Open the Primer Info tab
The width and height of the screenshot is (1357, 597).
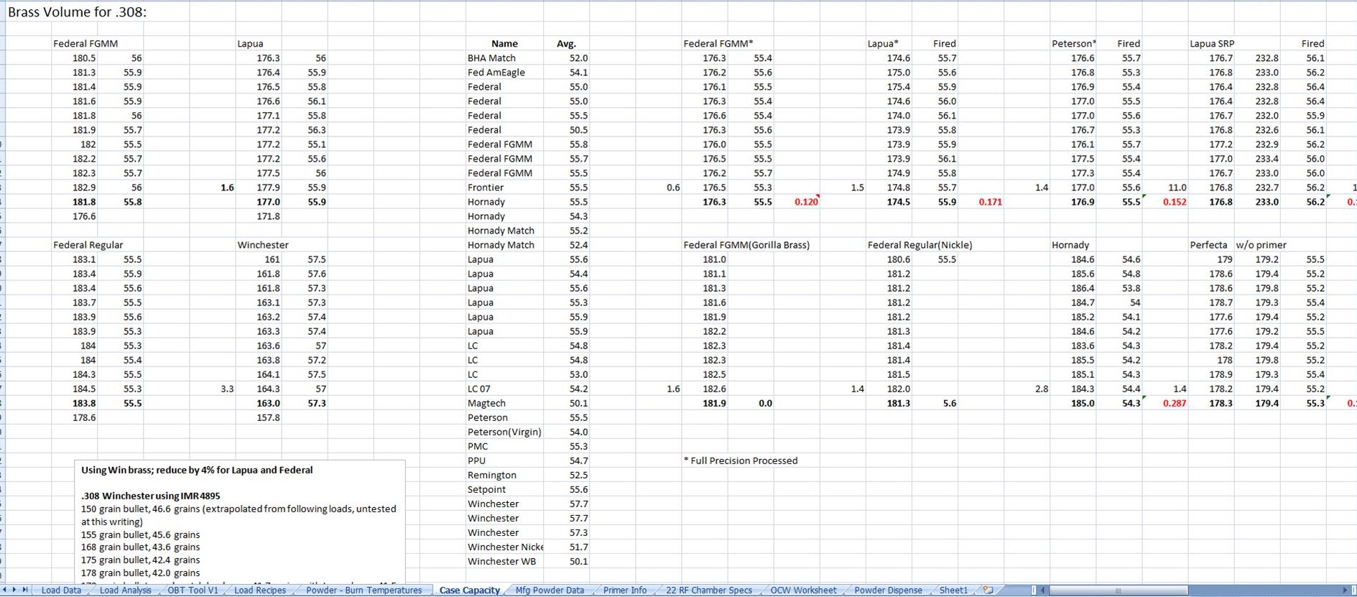(x=625, y=591)
